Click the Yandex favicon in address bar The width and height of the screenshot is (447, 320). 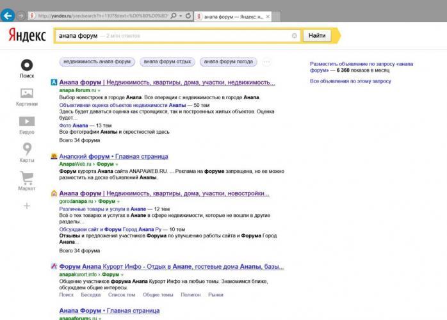click(32, 15)
